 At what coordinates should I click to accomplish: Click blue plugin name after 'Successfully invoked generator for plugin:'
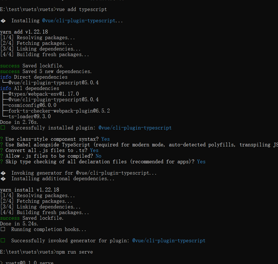click(x=169, y=241)
